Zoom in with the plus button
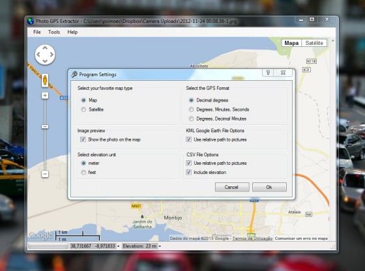Image resolution: width=365 pixels, height=271 pixels. tap(45, 95)
